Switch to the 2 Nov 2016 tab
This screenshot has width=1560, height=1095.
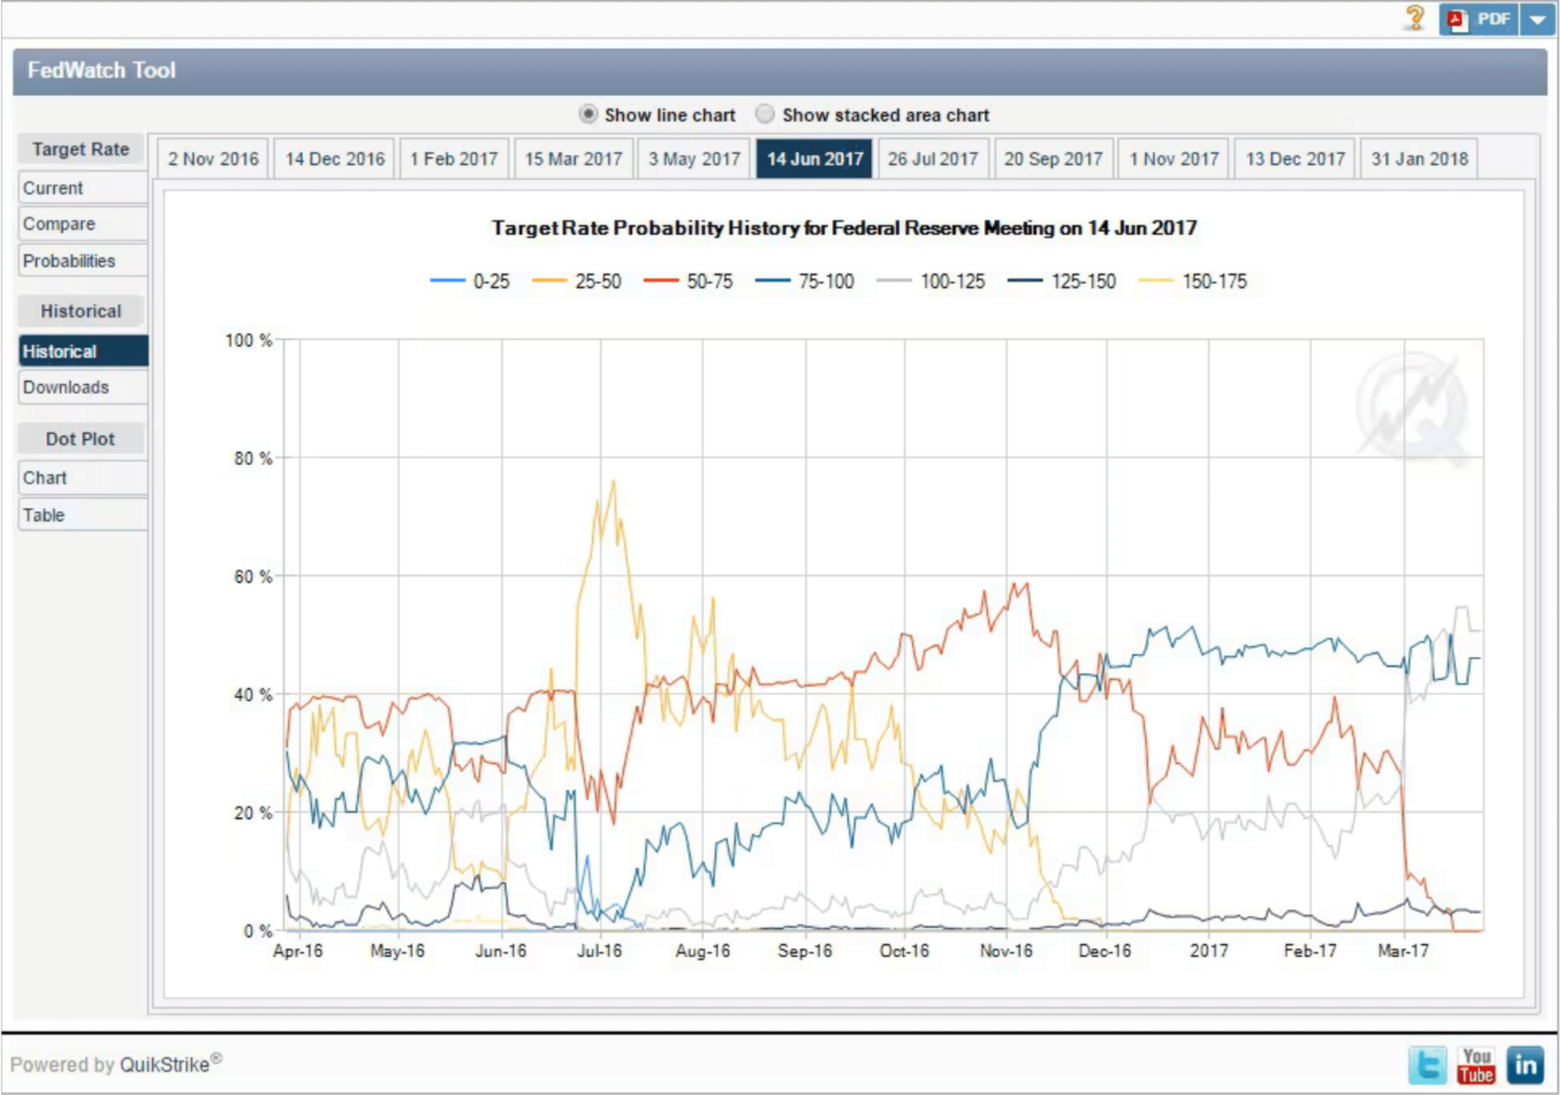tap(213, 159)
